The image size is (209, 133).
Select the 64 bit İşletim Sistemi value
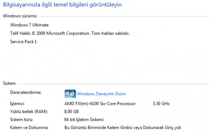[x=84, y=119]
